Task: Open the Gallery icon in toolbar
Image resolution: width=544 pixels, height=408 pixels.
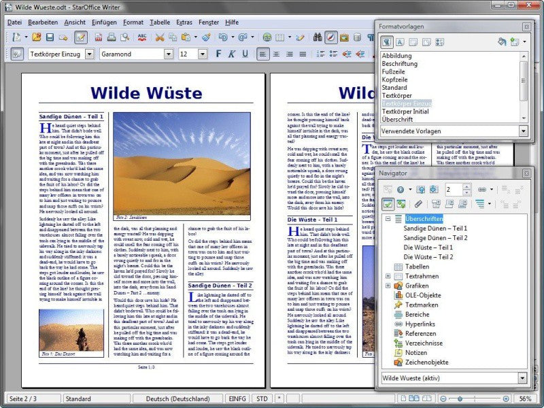Action: pyautogui.click(x=344, y=37)
